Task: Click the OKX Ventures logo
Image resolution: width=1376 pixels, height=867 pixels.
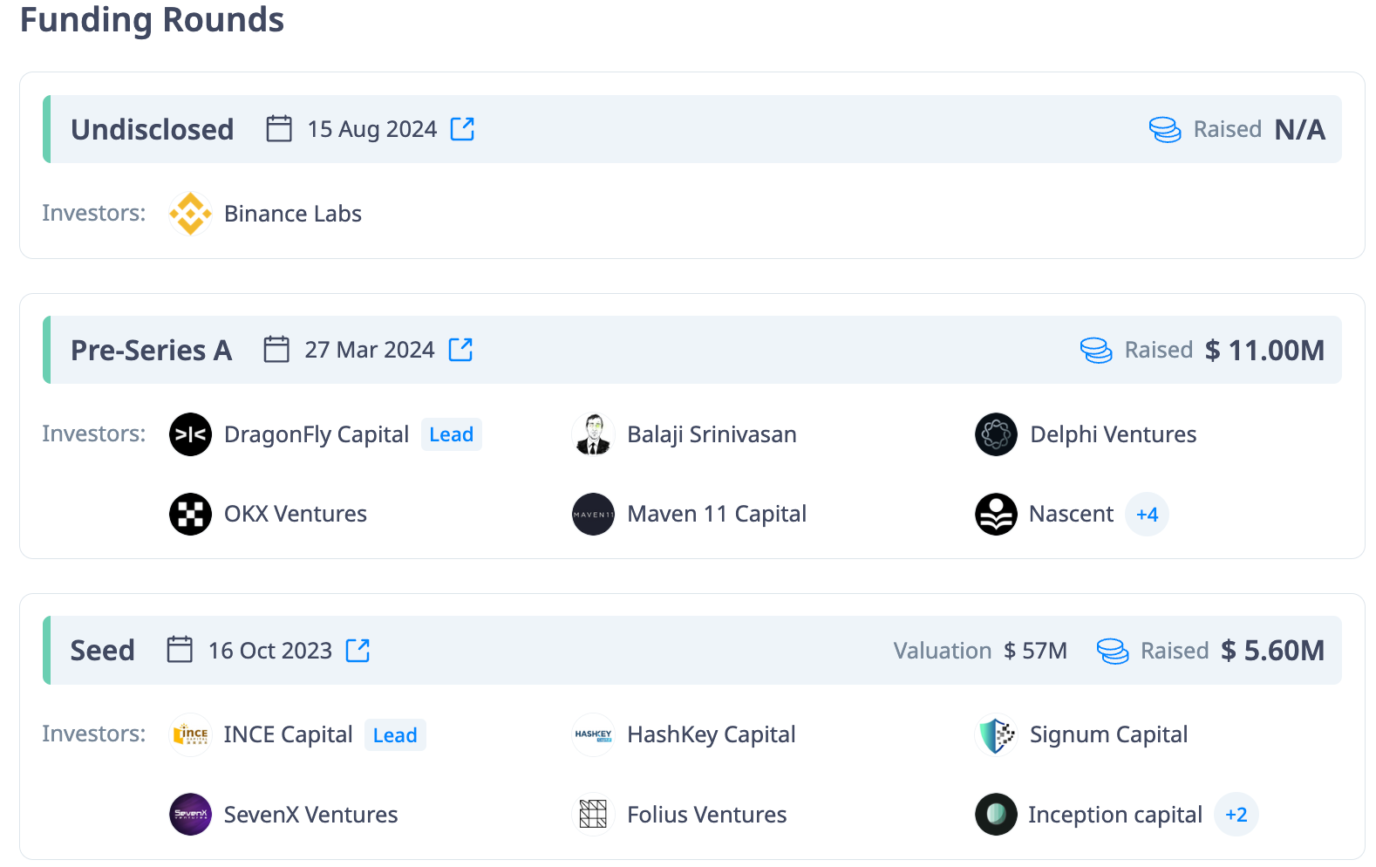Action: (x=190, y=515)
